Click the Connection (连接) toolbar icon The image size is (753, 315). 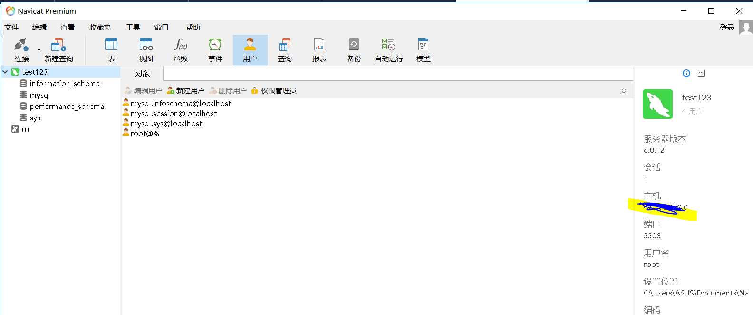[x=21, y=50]
